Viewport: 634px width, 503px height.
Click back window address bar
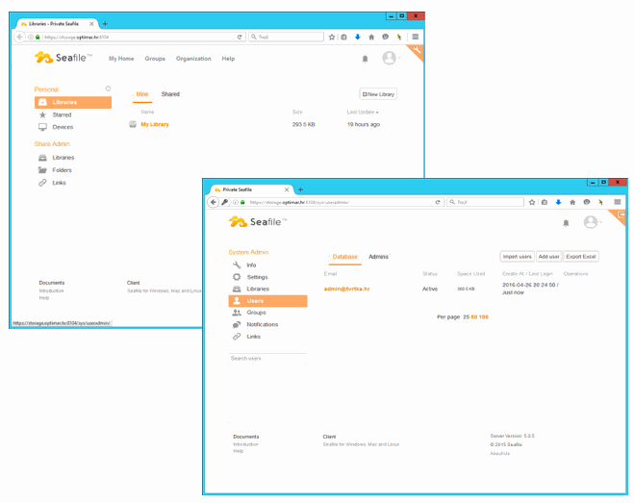pos(136,38)
